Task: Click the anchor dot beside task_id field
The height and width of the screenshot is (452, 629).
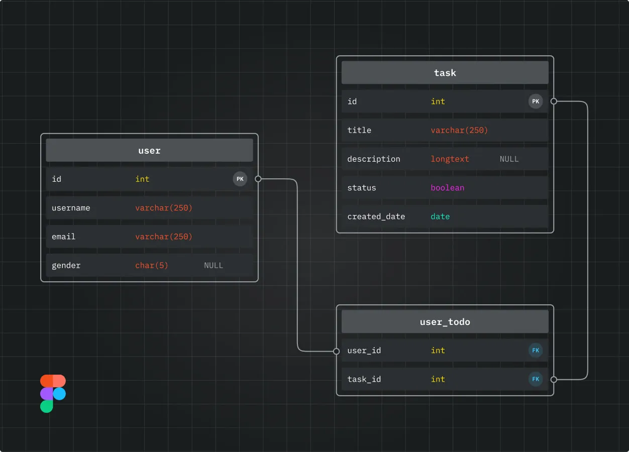Action: 553,379
